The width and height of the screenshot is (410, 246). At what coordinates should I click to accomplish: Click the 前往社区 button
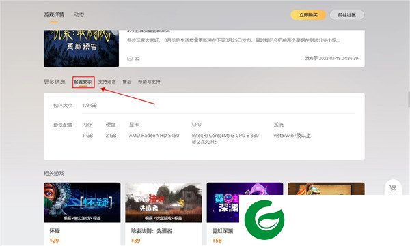pyautogui.click(x=346, y=15)
